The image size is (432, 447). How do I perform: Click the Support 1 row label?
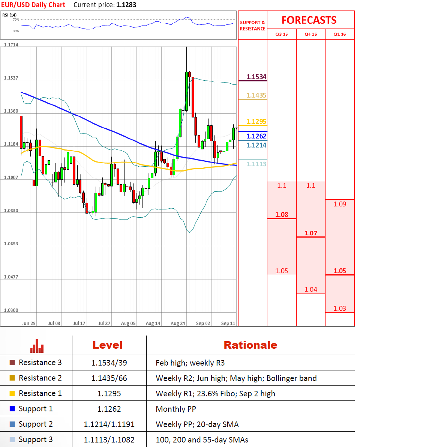pyautogui.click(x=36, y=409)
